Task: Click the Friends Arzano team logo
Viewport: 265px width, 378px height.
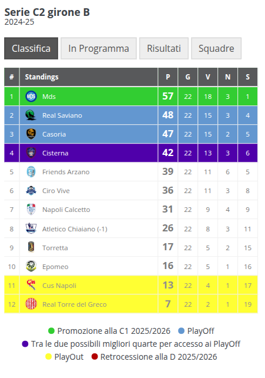Action: click(31, 172)
